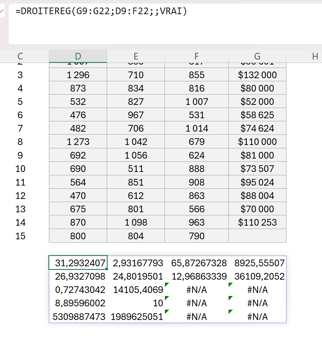Click the fill handle of cell 31,2932407
The height and width of the screenshot is (350, 322).
click(x=107, y=269)
